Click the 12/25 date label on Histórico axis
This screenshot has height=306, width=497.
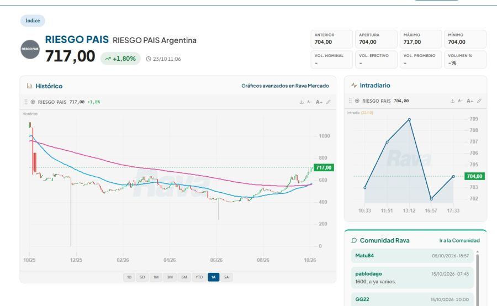[76, 260]
